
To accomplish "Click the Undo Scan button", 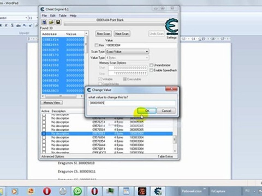I will point(156,34).
